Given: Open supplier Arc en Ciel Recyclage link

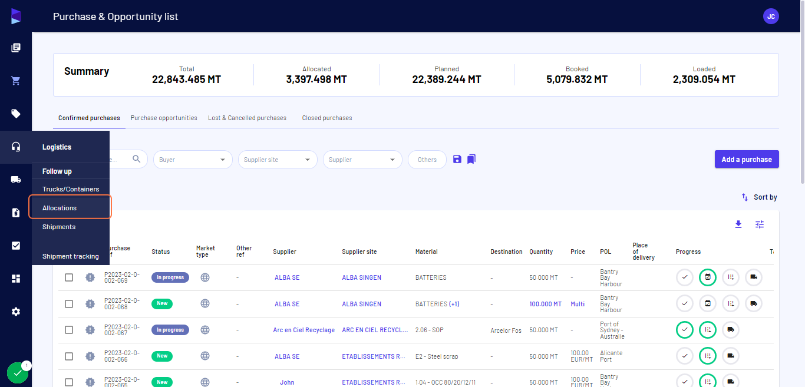Looking at the screenshot, I should point(303,330).
